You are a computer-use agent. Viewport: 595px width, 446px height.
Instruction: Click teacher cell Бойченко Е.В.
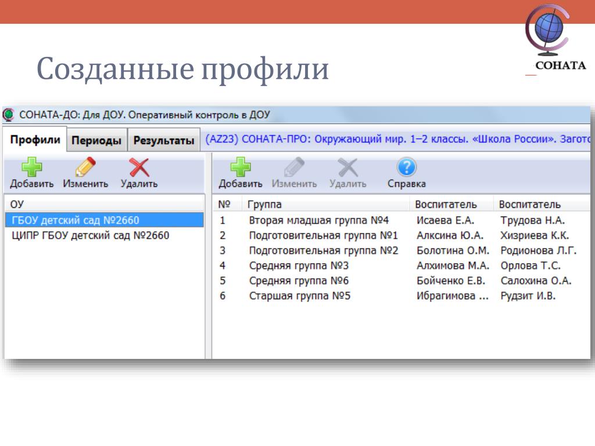pyautogui.click(x=451, y=280)
